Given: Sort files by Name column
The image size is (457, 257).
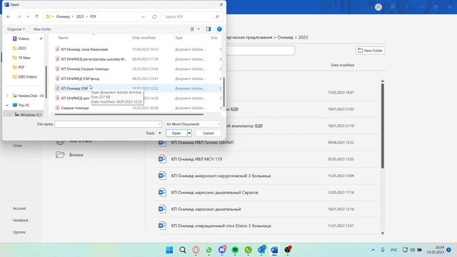Looking at the screenshot, I should tap(64, 38).
